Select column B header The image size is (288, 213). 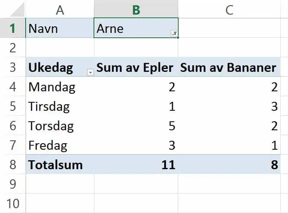[x=136, y=9]
